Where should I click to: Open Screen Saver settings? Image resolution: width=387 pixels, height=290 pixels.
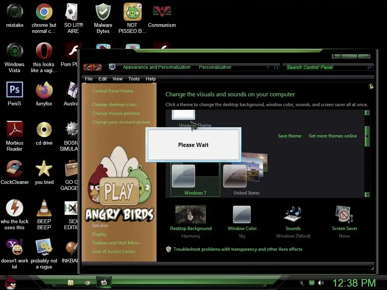click(345, 221)
